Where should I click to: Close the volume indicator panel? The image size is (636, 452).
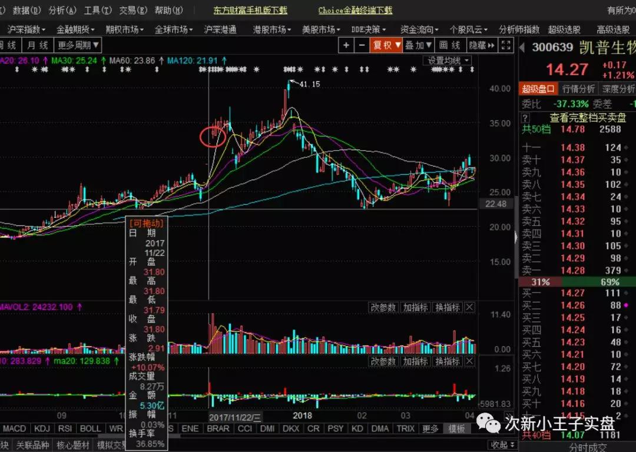(x=470, y=307)
